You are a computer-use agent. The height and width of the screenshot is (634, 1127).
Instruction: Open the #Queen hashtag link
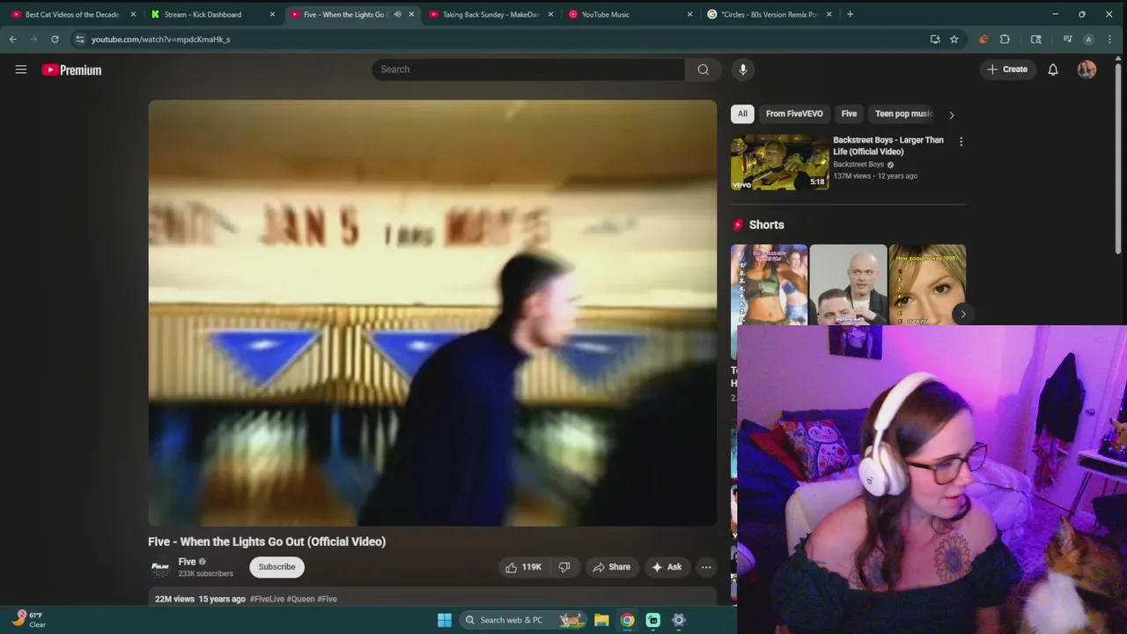click(300, 599)
